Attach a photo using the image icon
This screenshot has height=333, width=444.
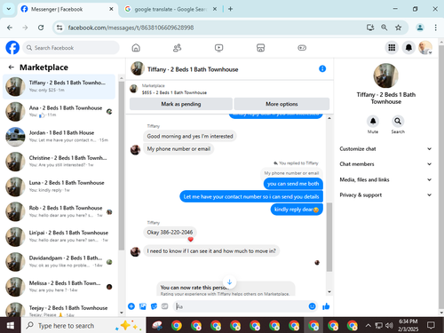143,306
